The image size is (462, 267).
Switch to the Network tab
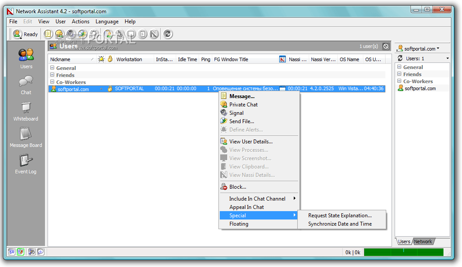point(423,241)
